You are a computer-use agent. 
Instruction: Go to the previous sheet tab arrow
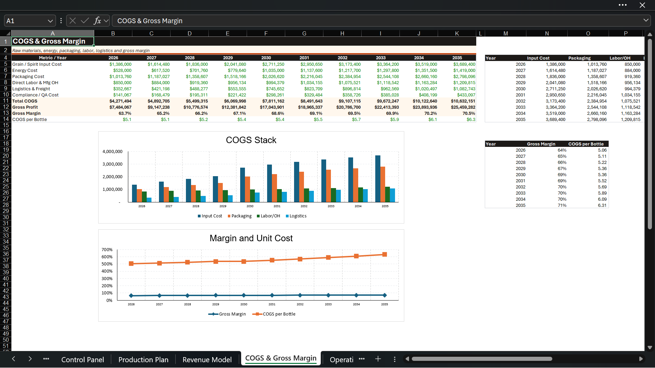(x=14, y=359)
